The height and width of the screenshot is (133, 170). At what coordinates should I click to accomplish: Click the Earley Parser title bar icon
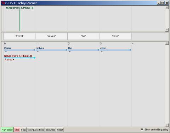3,3
